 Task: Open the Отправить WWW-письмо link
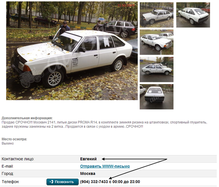click(x=105, y=166)
